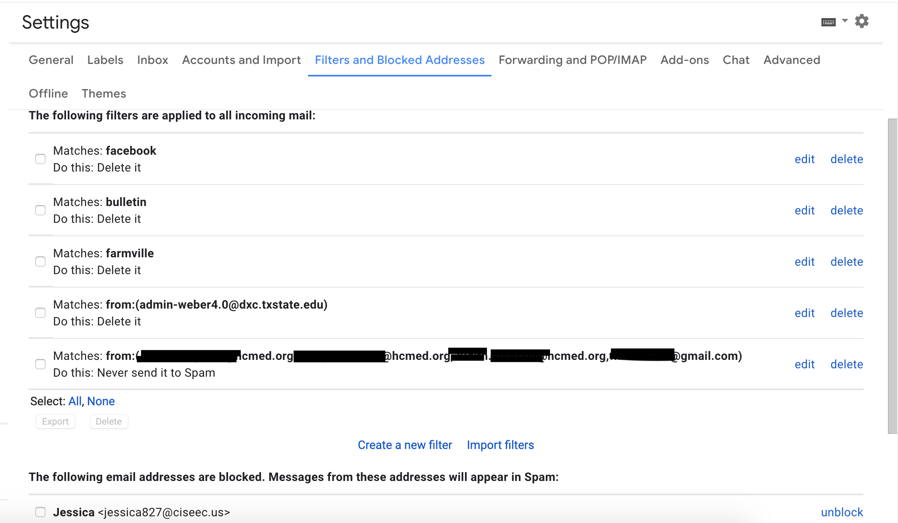Select the farmville filter checkbox
This screenshot has height=523, width=898.
[x=40, y=261]
